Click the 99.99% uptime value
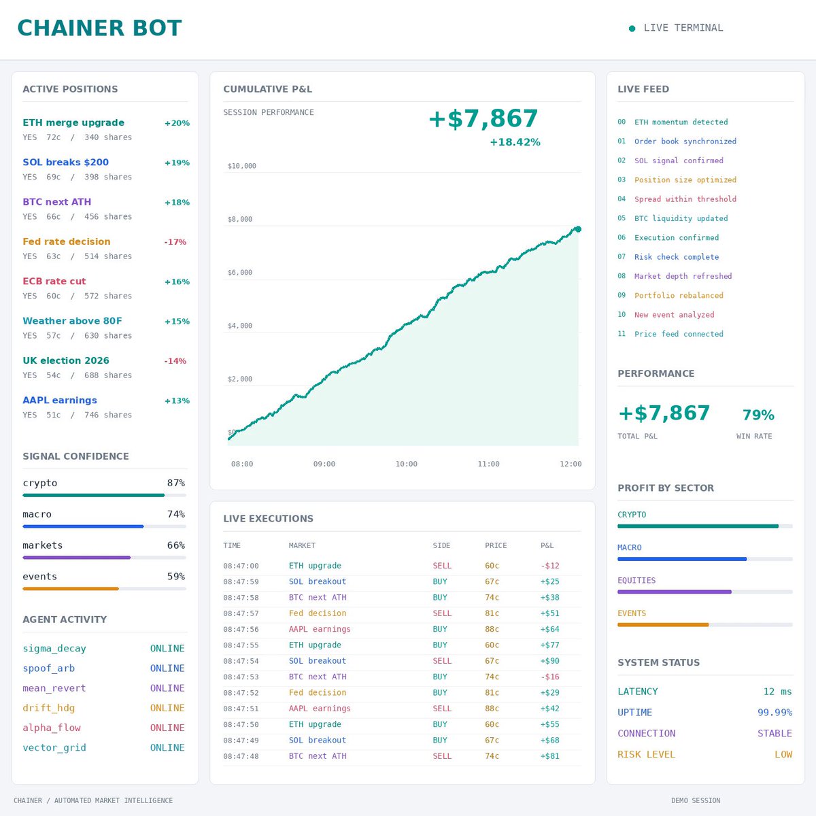The image size is (816, 816). [x=775, y=713]
